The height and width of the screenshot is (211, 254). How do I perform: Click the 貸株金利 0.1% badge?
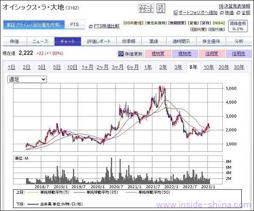click(x=238, y=26)
